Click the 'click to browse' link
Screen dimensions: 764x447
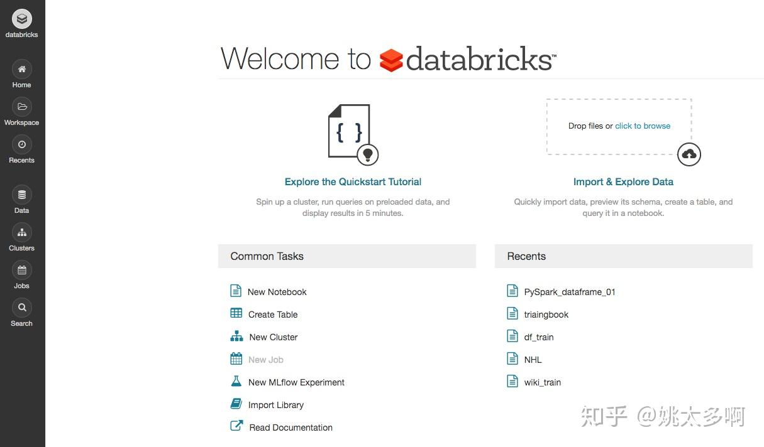coord(643,126)
